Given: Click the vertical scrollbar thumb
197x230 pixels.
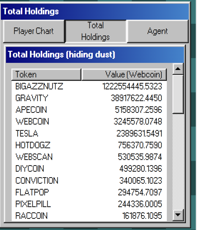Looking at the screenshot, I should (x=178, y=94).
